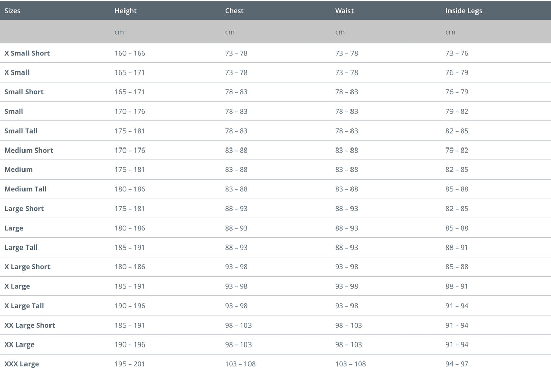Viewport: 551px width, 371px height.
Task: Click the Sizes column header
Action: coord(13,11)
